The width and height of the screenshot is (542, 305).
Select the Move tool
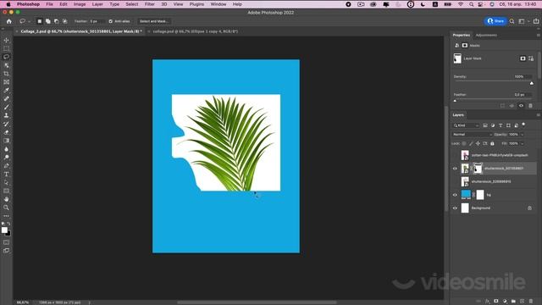click(6, 40)
